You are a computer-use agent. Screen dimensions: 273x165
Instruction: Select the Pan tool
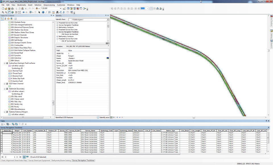[9, 13]
